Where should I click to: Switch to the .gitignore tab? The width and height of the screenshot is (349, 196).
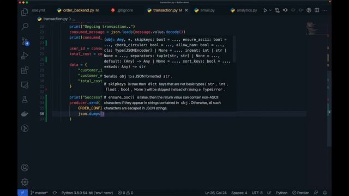(122, 10)
